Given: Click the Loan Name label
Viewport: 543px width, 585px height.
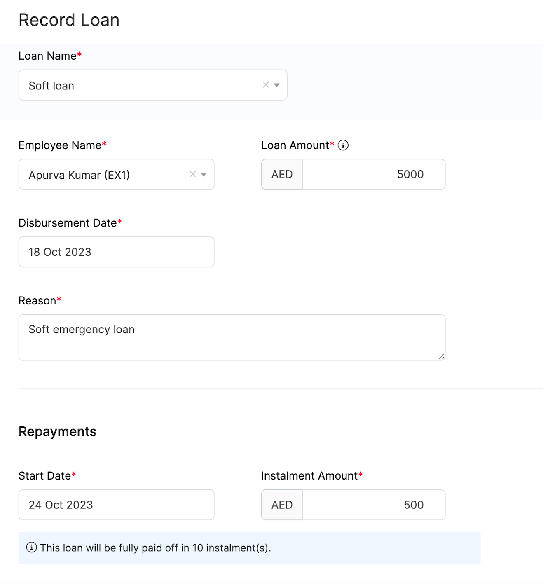Looking at the screenshot, I should (x=47, y=56).
